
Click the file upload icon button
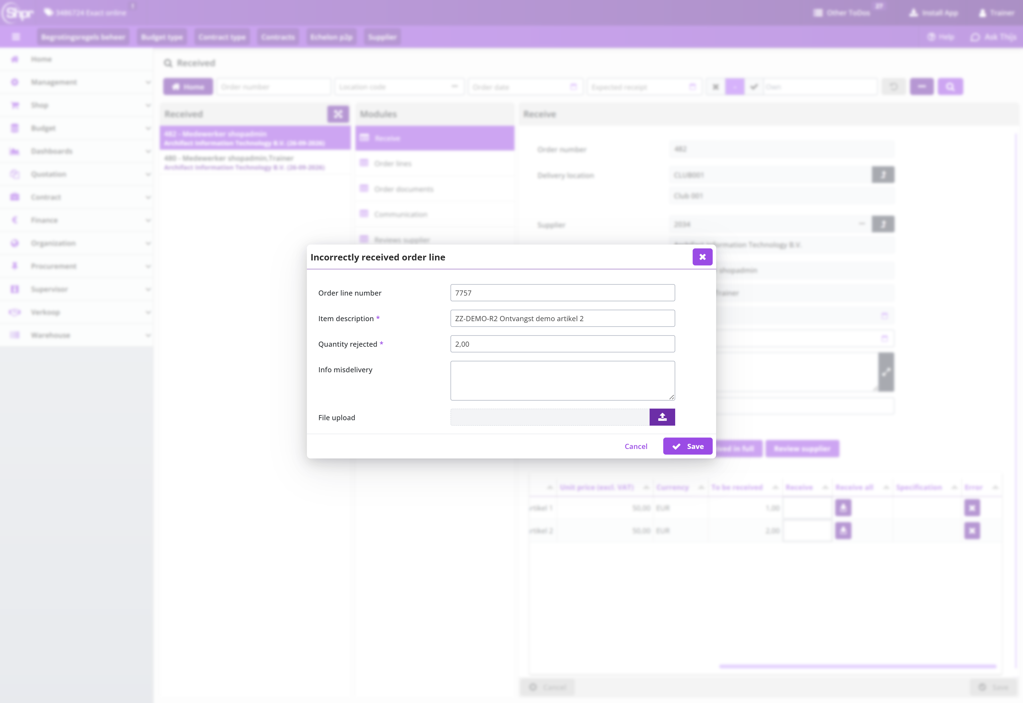(662, 417)
